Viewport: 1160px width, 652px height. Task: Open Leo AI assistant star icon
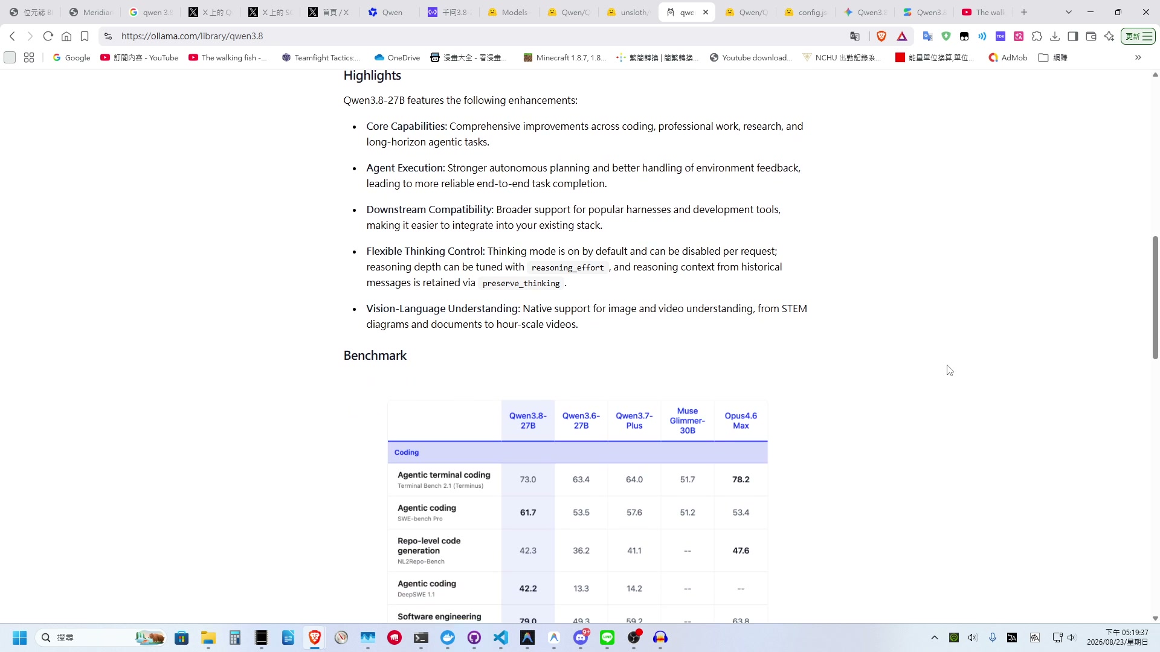pyautogui.click(x=1109, y=36)
